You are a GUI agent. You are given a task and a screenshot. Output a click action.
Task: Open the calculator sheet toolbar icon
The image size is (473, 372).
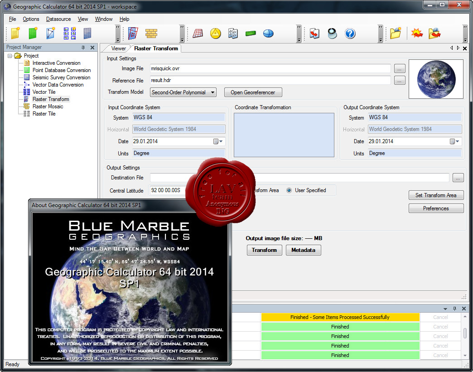click(233, 33)
